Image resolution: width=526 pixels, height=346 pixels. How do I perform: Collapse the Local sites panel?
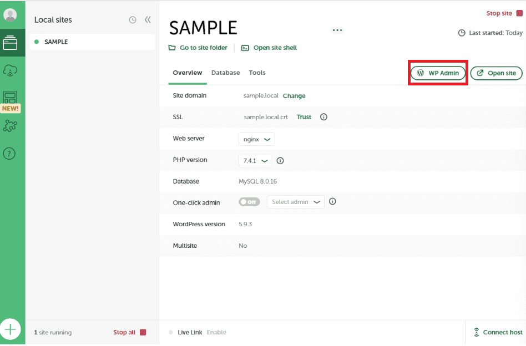tap(148, 20)
